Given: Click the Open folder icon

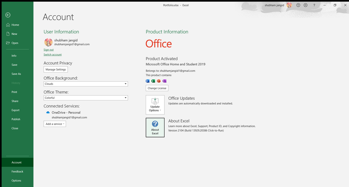Looking at the screenshot, I should coord(8,43).
